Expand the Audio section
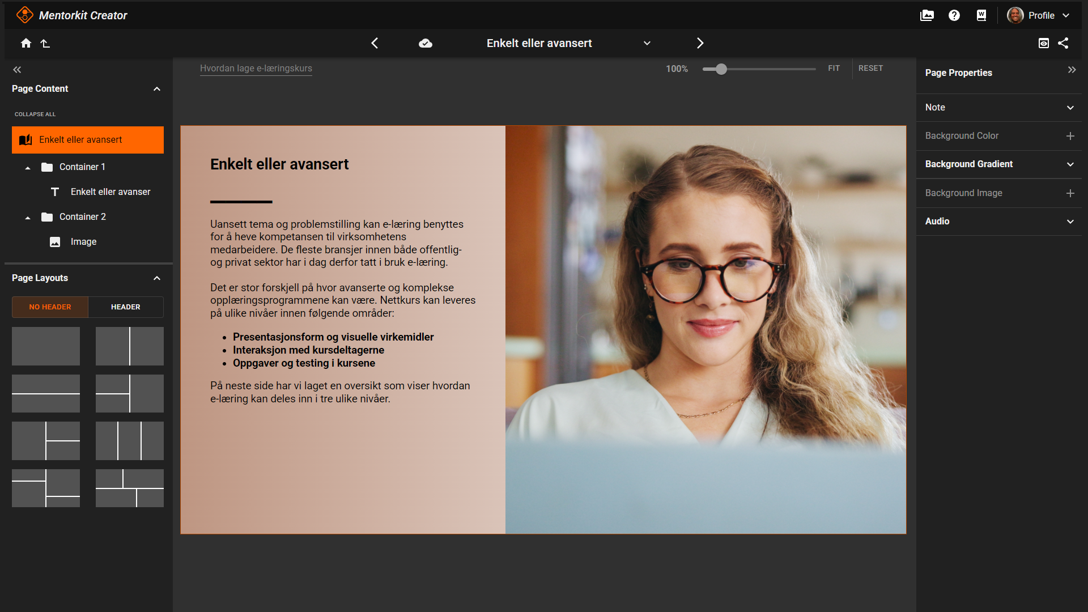 point(1070,222)
